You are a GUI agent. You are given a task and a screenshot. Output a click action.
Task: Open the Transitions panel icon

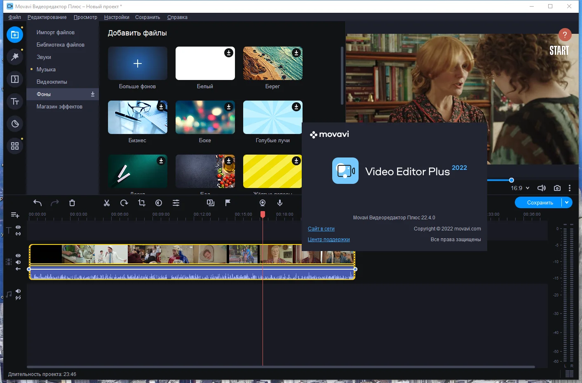[15, 79]
